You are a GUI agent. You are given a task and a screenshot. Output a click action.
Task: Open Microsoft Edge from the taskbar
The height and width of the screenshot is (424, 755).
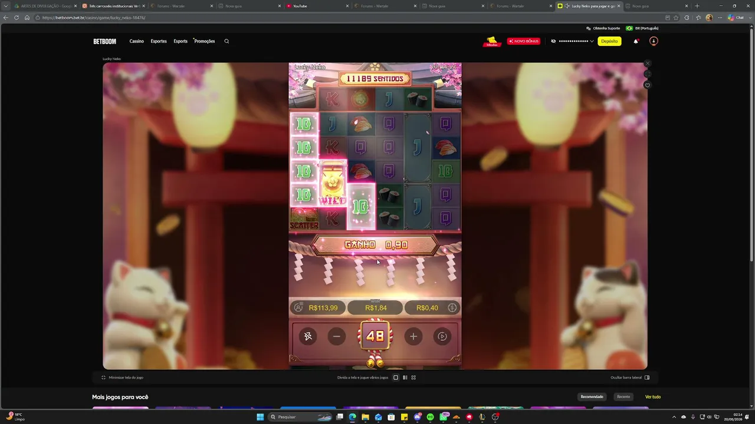pos(352,417)
